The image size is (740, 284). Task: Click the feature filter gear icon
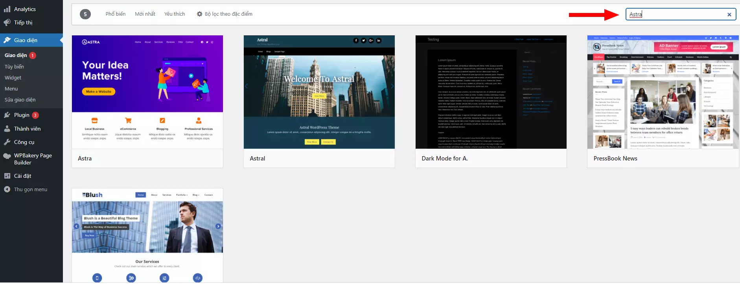click(200, 14)
